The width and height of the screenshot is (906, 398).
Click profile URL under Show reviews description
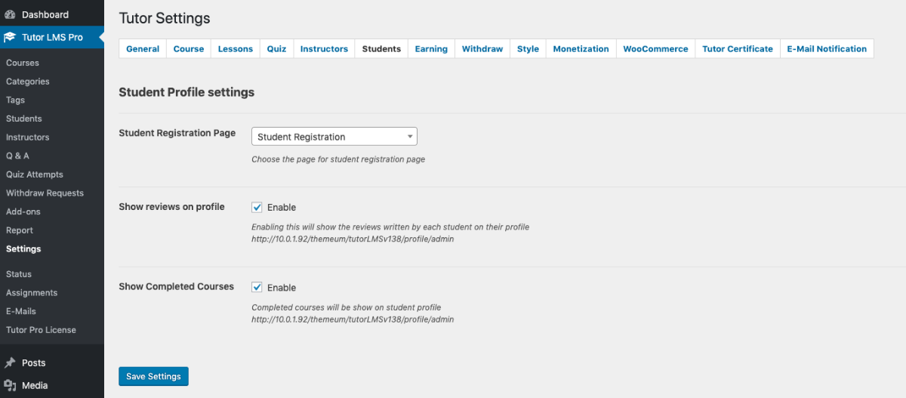point(353,239)
